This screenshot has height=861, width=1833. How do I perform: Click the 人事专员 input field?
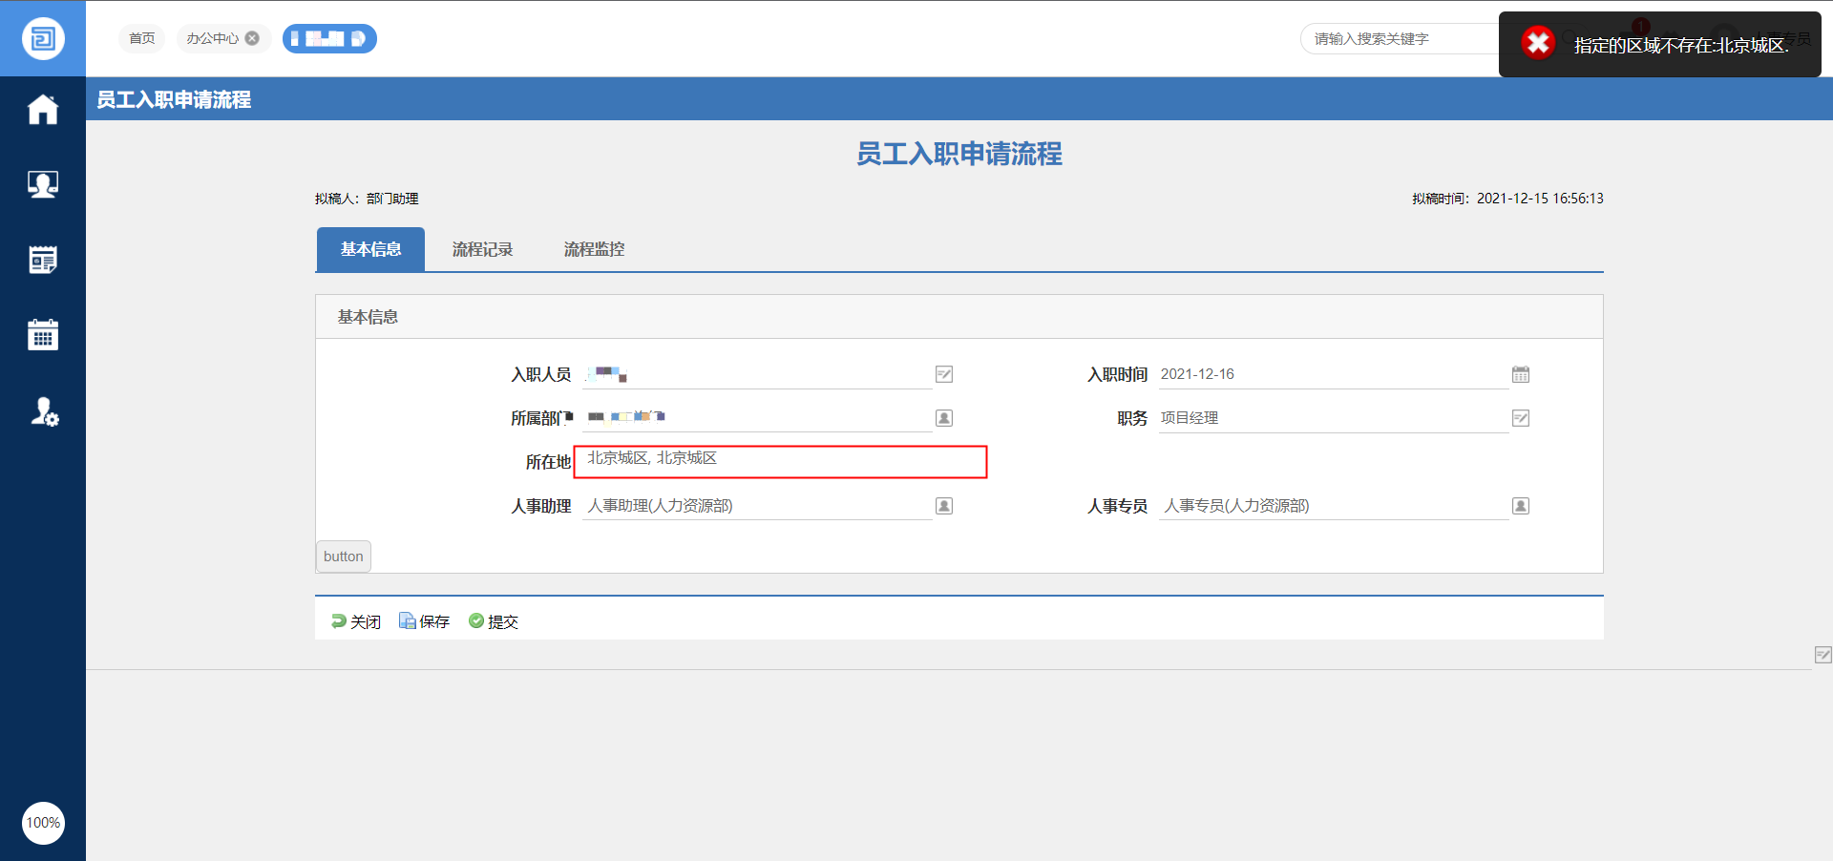pos(1334,506)
